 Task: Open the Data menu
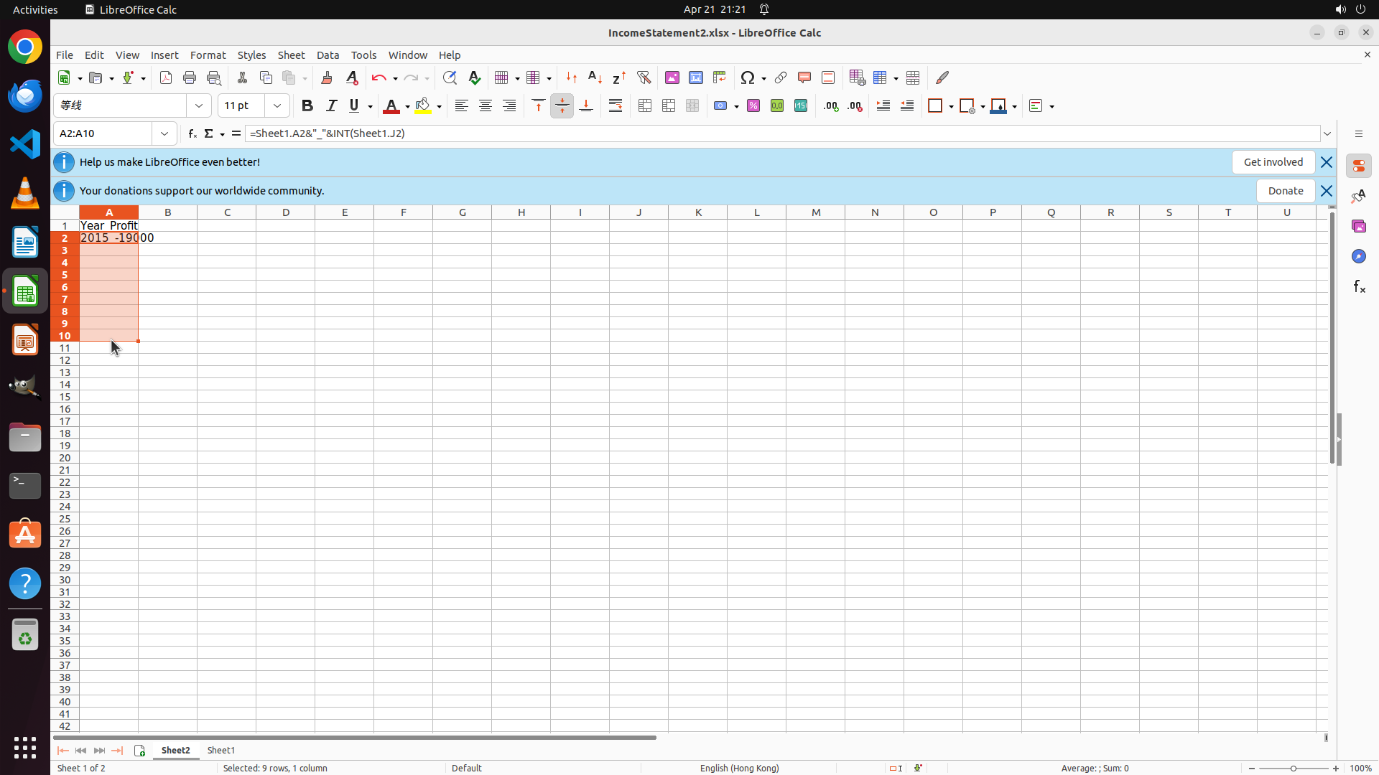pyautogui.click(x=328, y=55)
